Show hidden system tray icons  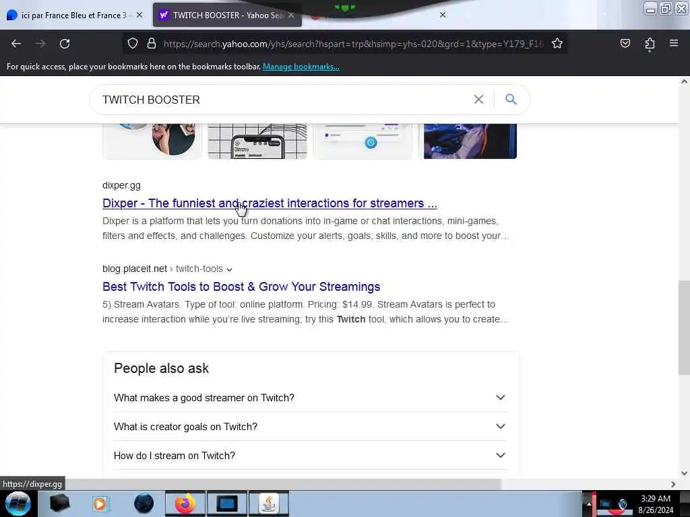pyautogui.click(x=589, y=504)
